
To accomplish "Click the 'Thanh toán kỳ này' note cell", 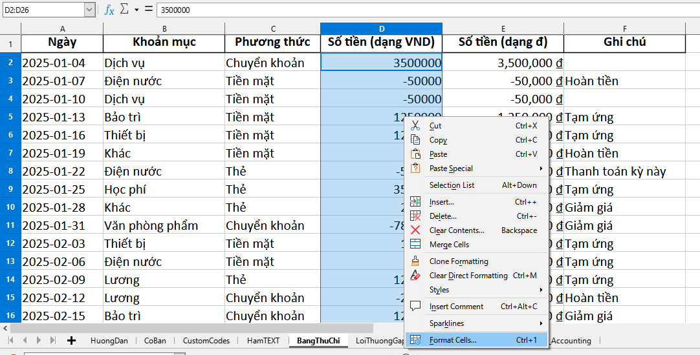I will coord(624,172).
